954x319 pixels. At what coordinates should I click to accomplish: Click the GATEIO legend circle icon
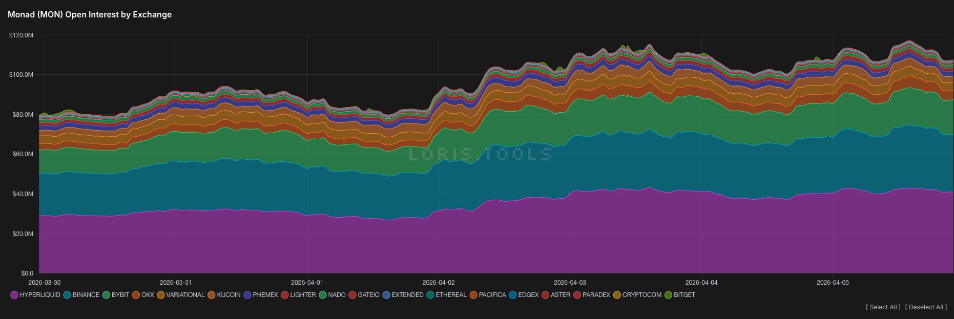[352, 295]
